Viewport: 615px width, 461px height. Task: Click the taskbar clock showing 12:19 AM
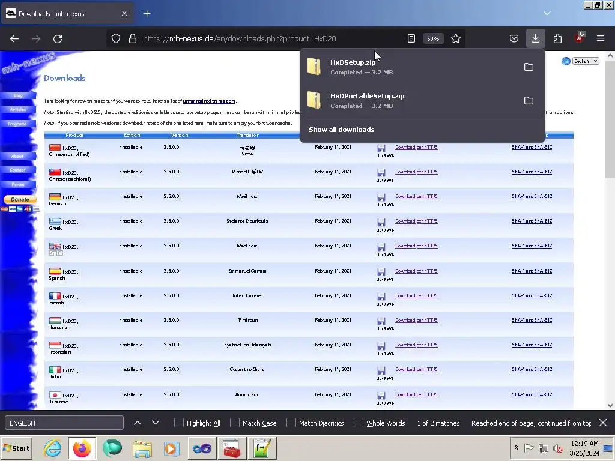(584, 448)
